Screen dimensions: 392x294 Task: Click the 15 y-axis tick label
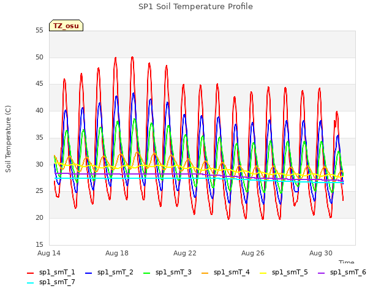(39, 245)
